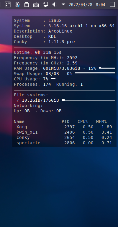
Task: Click the spectacle PID '2806'
Action: pyautogui.click(x=70, y=143)
